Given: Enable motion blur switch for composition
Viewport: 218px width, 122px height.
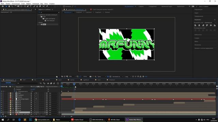Looking at the screenshot, I should [54, 83].
